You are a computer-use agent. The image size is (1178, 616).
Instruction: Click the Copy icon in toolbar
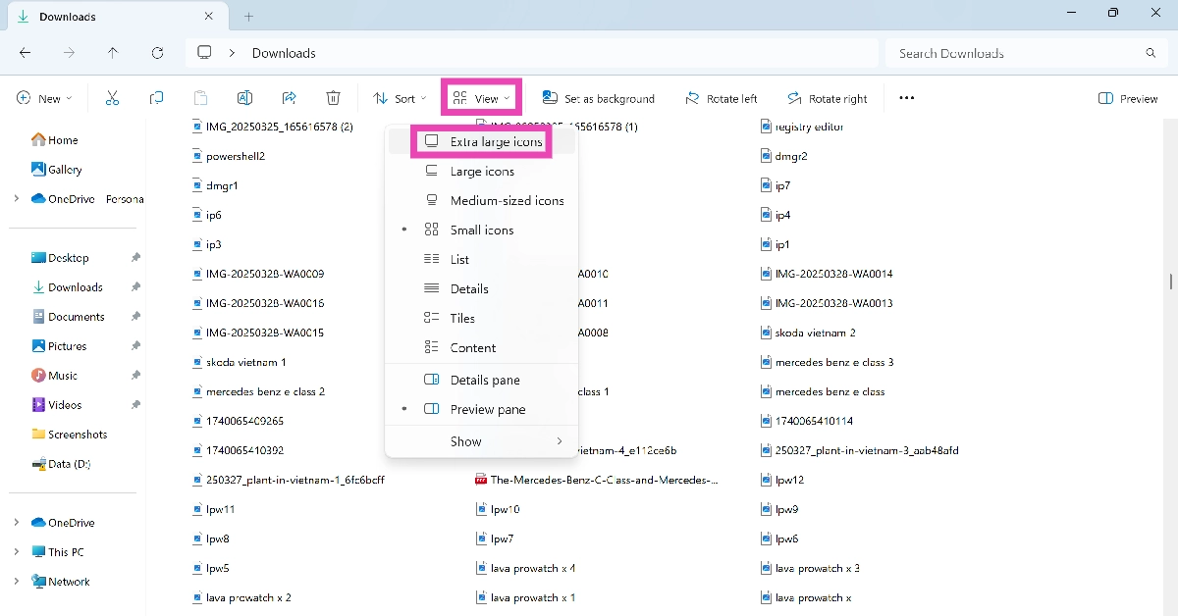coord(156,98)
